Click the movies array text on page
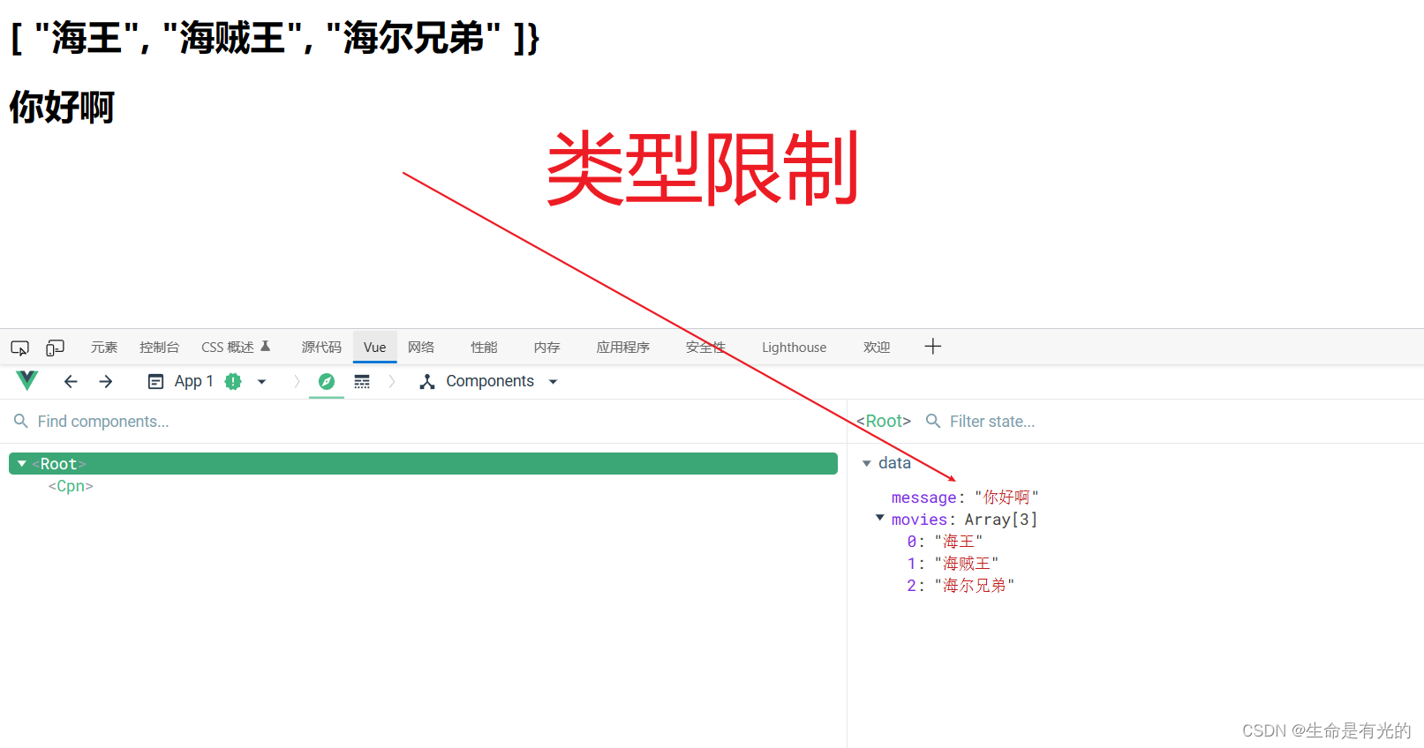 click(x=275, y=38)
